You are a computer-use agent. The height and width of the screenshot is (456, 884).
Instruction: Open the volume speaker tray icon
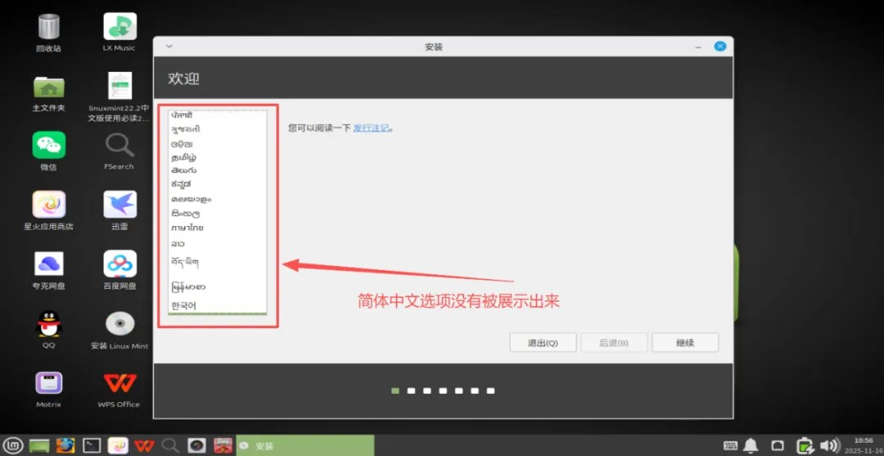(x=829, y=446)
